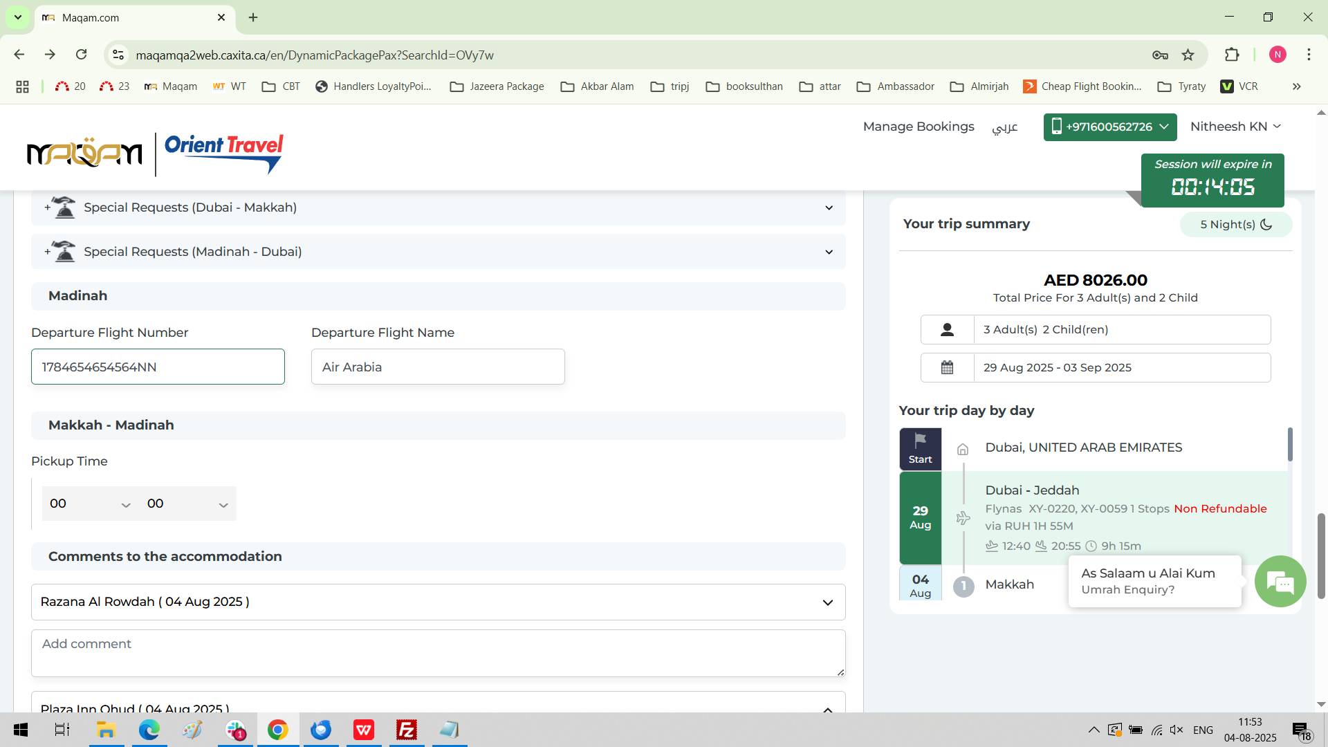Click the passenger person icon
Viewport: 1328px width, 747px height.
(x=947, y=330)
